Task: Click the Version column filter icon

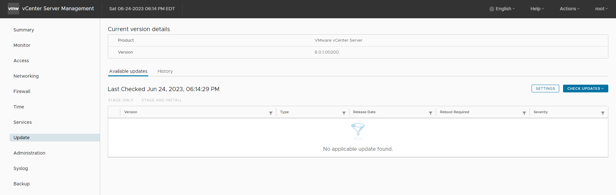Action: (271, 113)
